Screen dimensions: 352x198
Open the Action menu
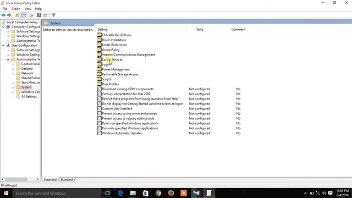tap(16, 9)
